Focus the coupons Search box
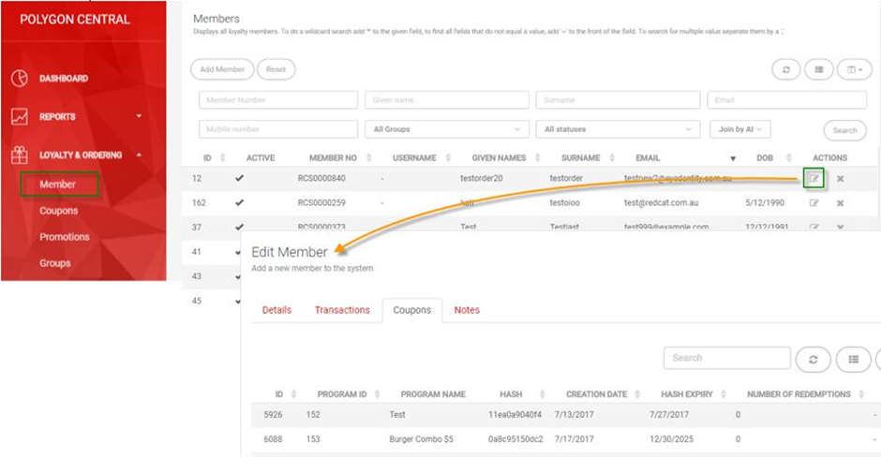The height and width of the screenshot is (458, 881). (727, 358)
